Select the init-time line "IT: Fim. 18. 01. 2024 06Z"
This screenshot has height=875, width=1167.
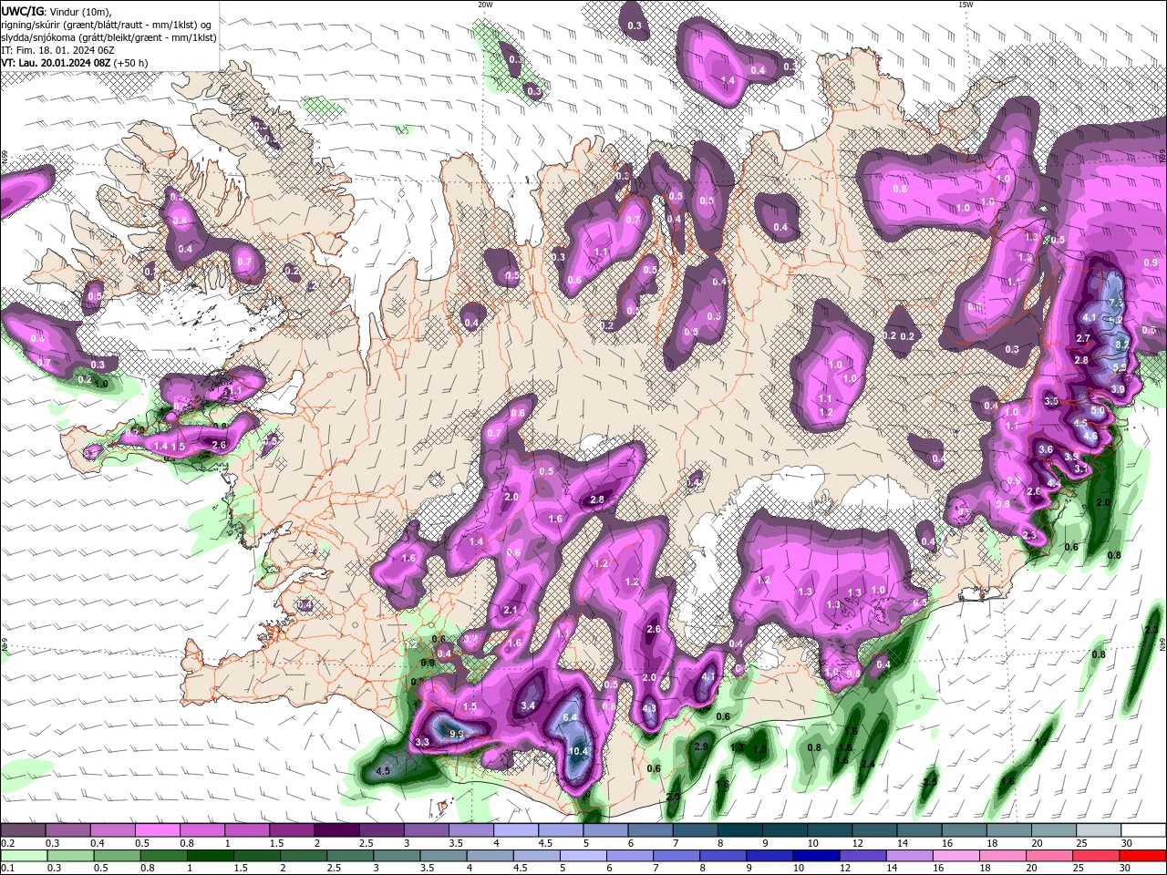pos(57,50)
